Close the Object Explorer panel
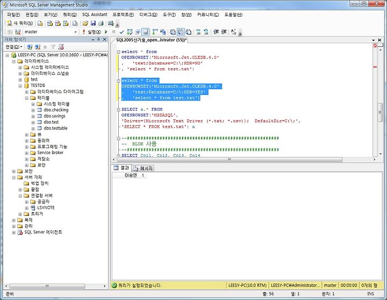 pyautogui.click(x=105, y=39)
